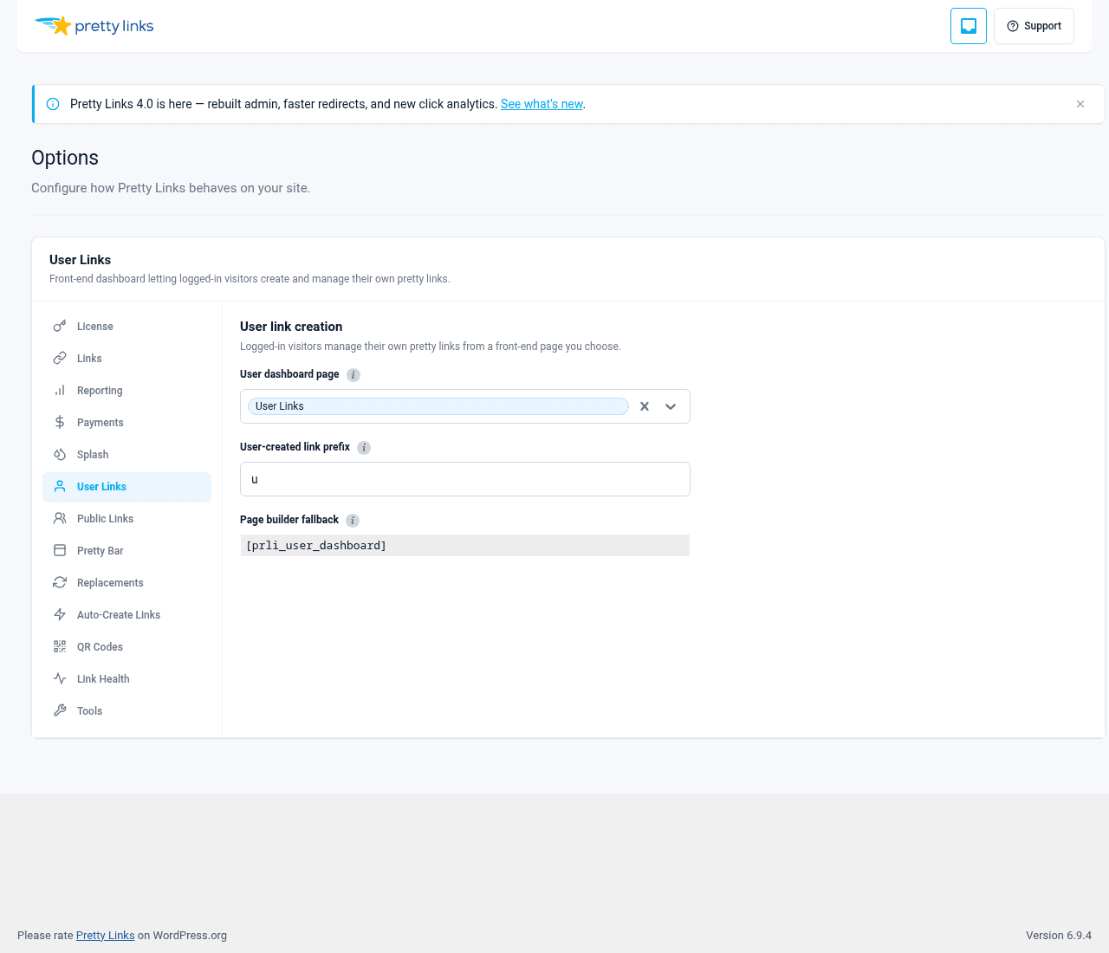Click the Link Health pulse icon
The height and width of the screenshot is (953, 1109).
pyautogui.click(x=60, y=679)
